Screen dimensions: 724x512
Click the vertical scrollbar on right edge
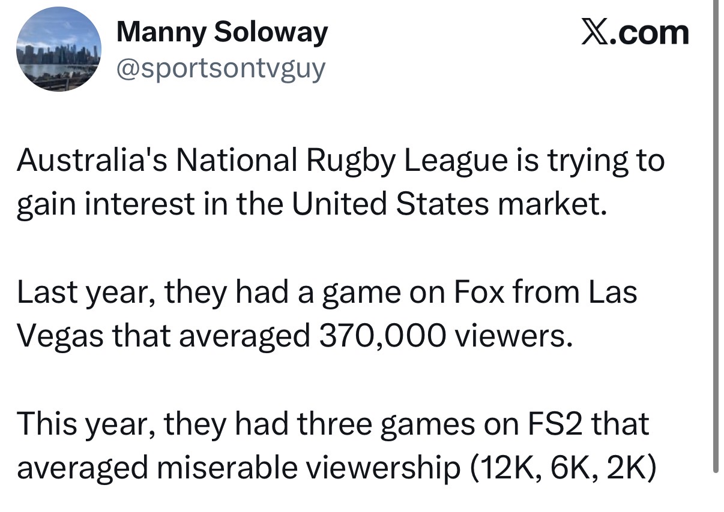tap(716, 237)
